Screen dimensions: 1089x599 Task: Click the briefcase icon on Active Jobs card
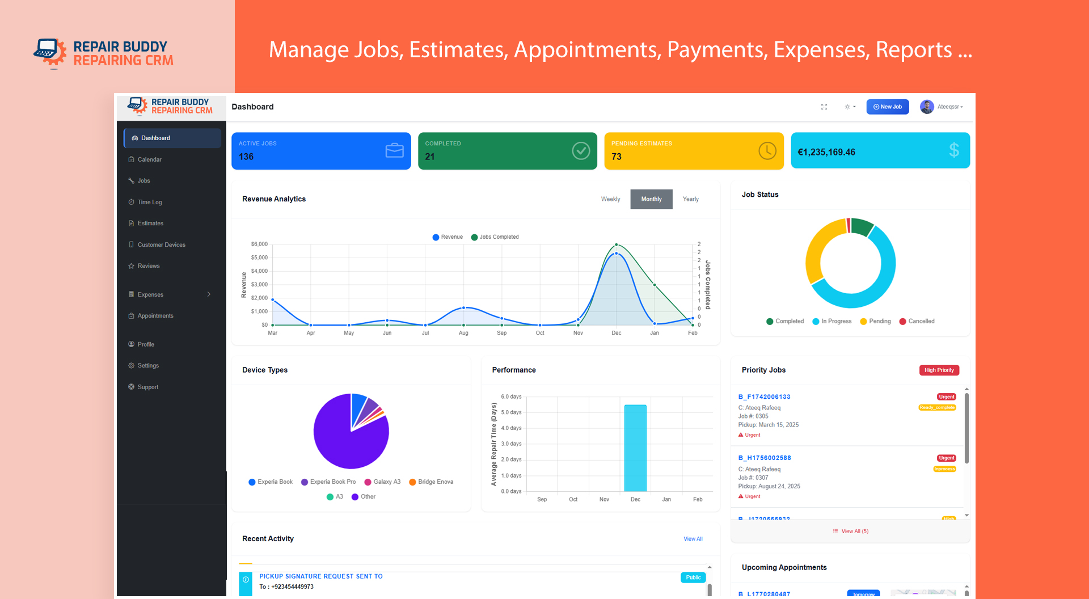pyautogui.click(x=395, y=150)
